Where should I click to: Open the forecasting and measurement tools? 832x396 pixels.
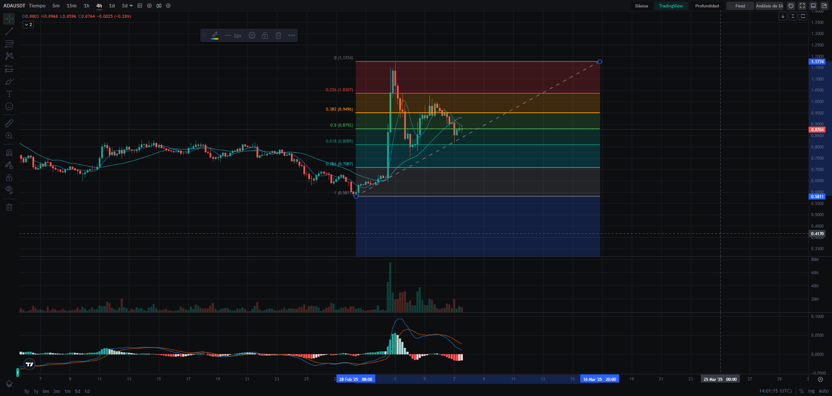tap(9, 69)
